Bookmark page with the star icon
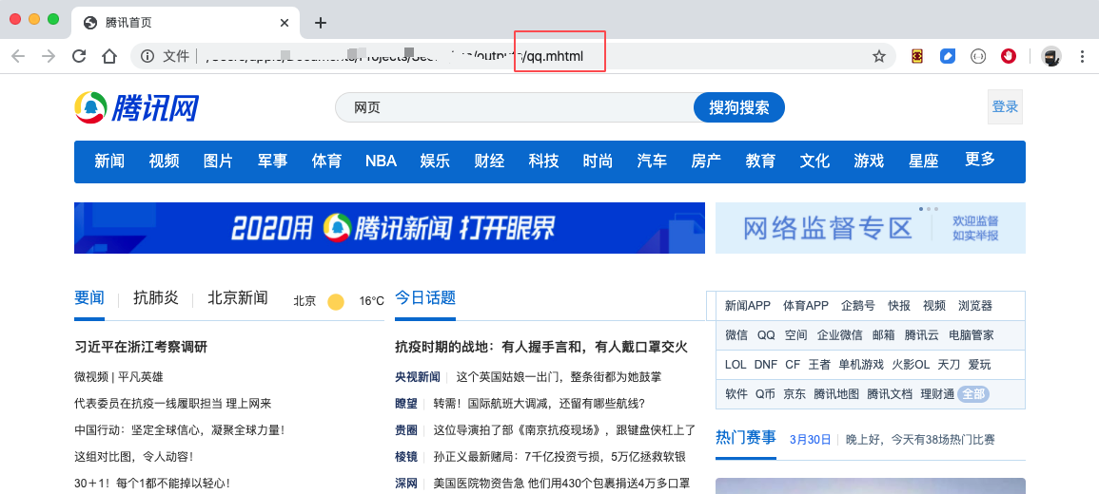Image resolution: width=1099 pixels, height=494 pixels. tap(879, 57)
